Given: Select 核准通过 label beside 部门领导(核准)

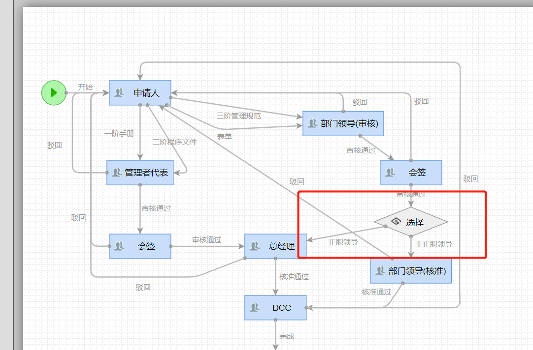Looking at the screenshot, I should (x=376, y=292).
